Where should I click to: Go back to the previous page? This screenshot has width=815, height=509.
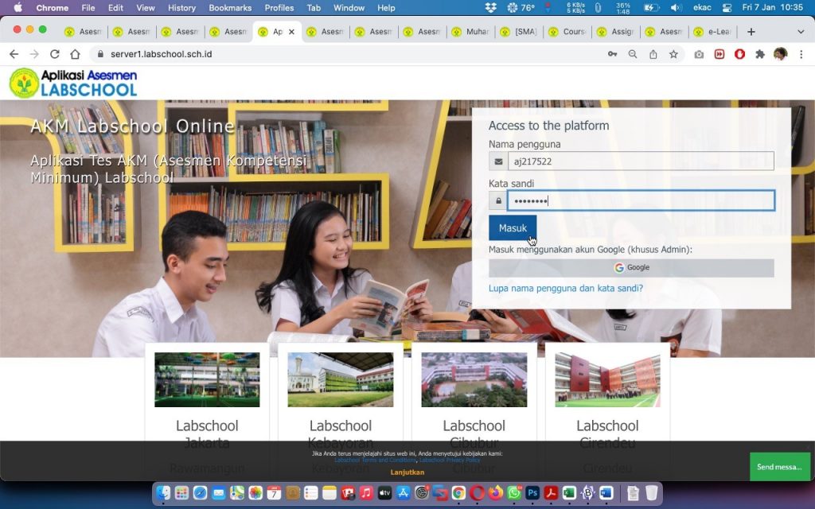tap(14, 54)
